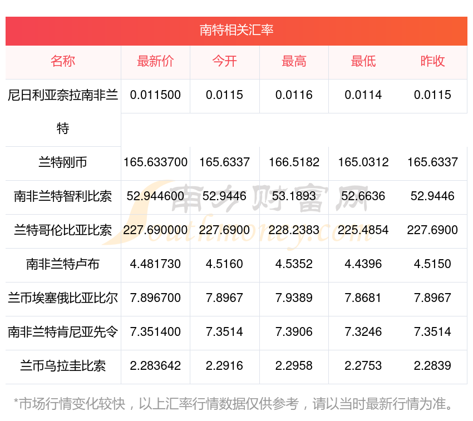
Task: Click 兰特刚币 row's 今开 value 165.6337
Action: click(224, 162)
